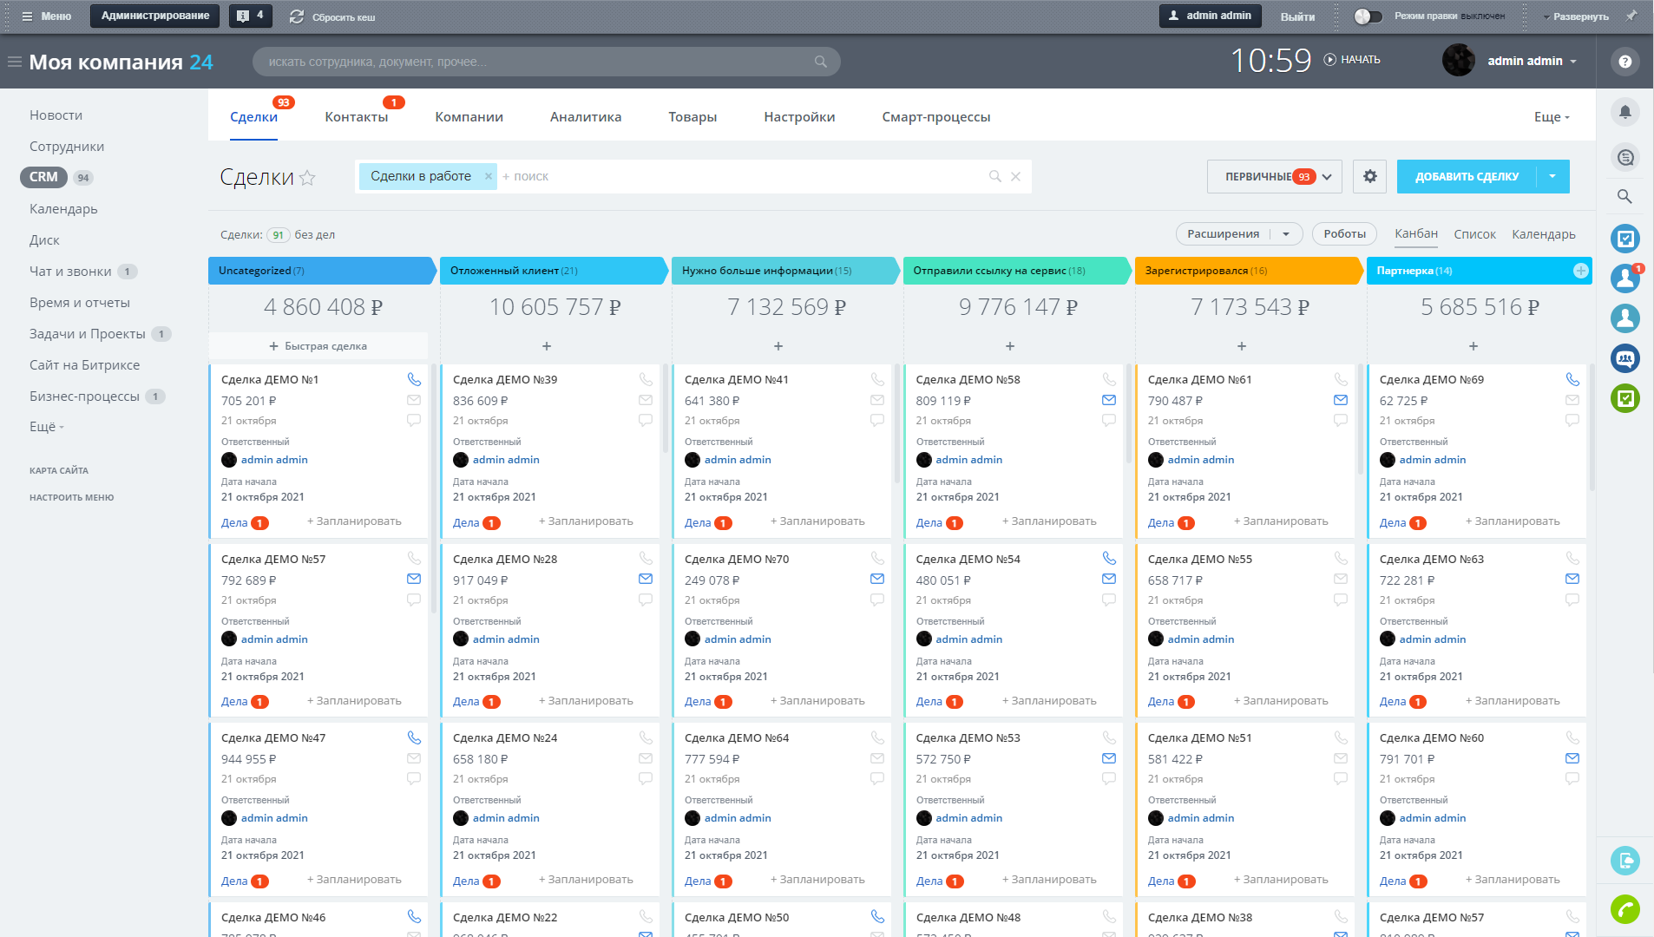Viewport: 1654px width, 937px height.
Task: Open notifications bell in right sidebar
Action: [1625, 112]
